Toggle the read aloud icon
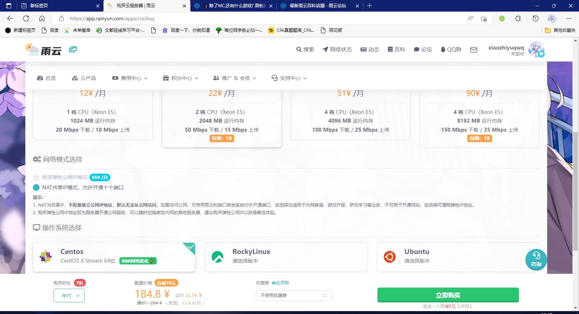 click(x=470, y=18)
